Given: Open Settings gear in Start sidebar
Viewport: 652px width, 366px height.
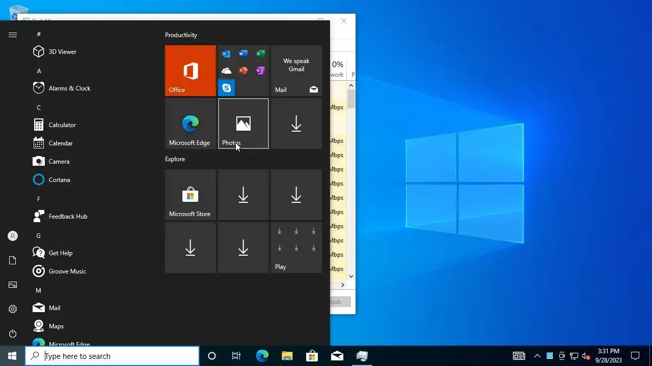Looking at the screenshot, I should point(13,309).
